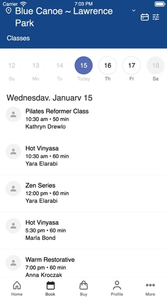
Task: Open Zen Series class at 12:00 pm
Action: pos(83,193)
